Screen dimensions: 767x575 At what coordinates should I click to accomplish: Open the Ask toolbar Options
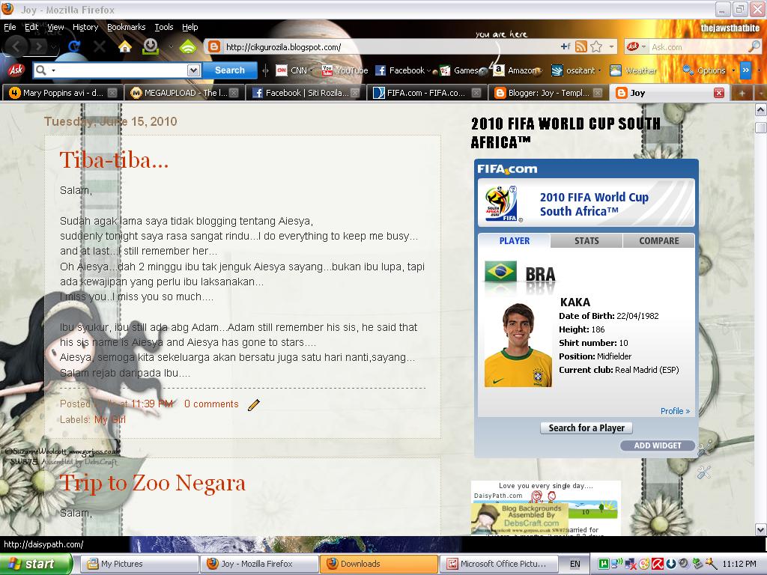point(704,70)
